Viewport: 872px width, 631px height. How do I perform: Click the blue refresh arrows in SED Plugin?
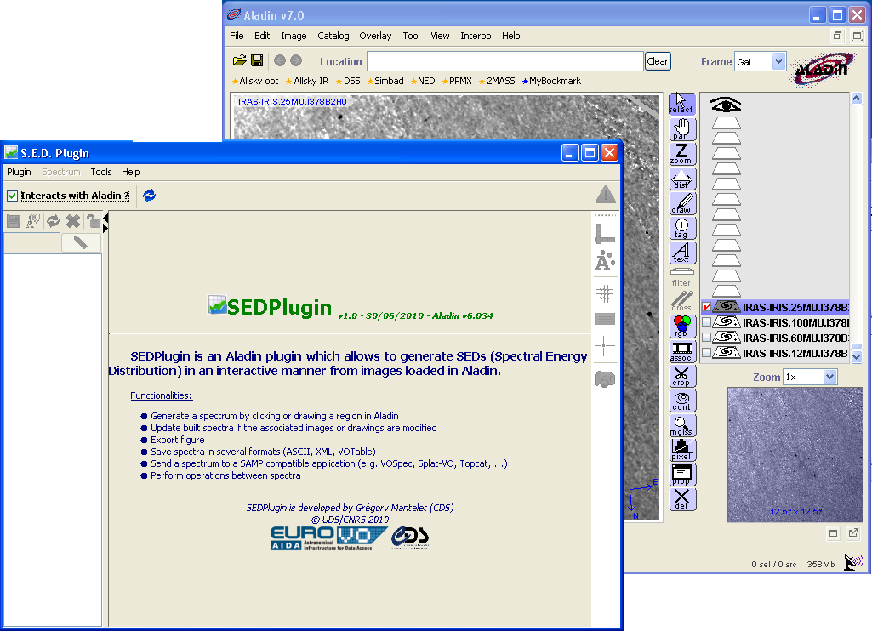pyautogui.click(x=149, y=196)
